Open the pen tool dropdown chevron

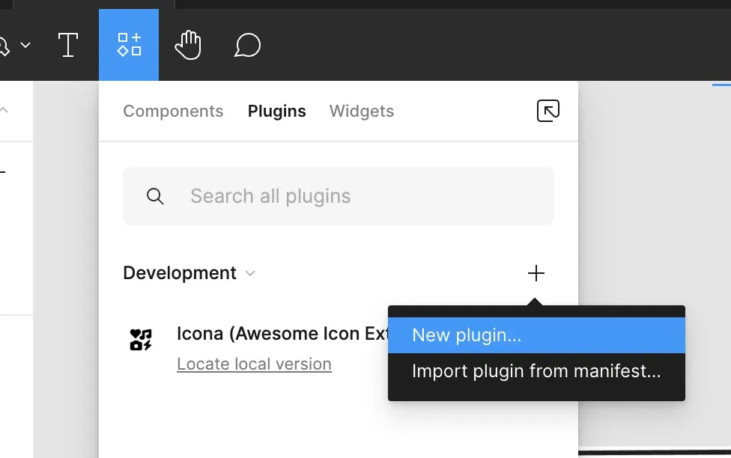(25, 46)
